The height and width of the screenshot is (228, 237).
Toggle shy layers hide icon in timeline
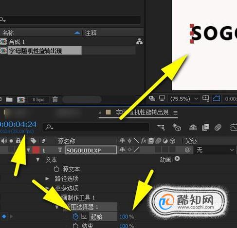pos(193,128)
